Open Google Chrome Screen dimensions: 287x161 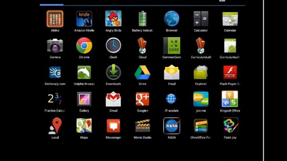tap(84, 46)
